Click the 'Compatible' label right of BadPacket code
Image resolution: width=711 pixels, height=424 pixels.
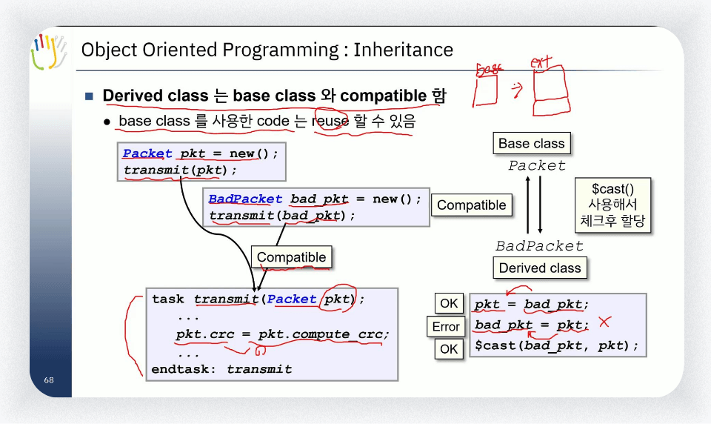tap(471, 205)
